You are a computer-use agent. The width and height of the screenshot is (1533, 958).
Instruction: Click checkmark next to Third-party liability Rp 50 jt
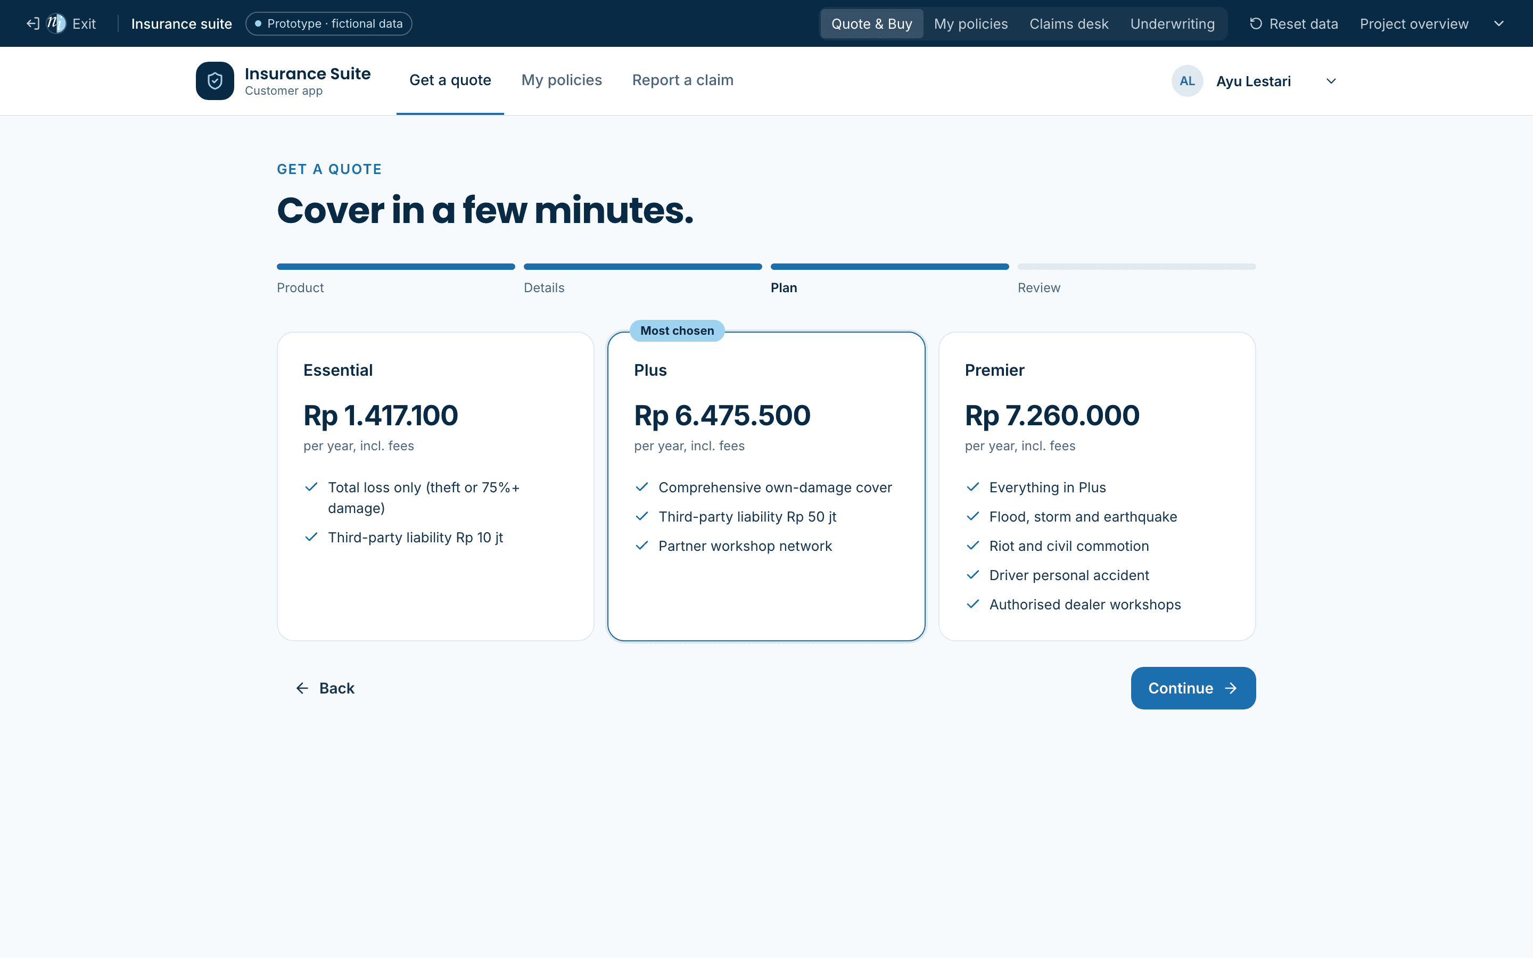click(642, 516)
